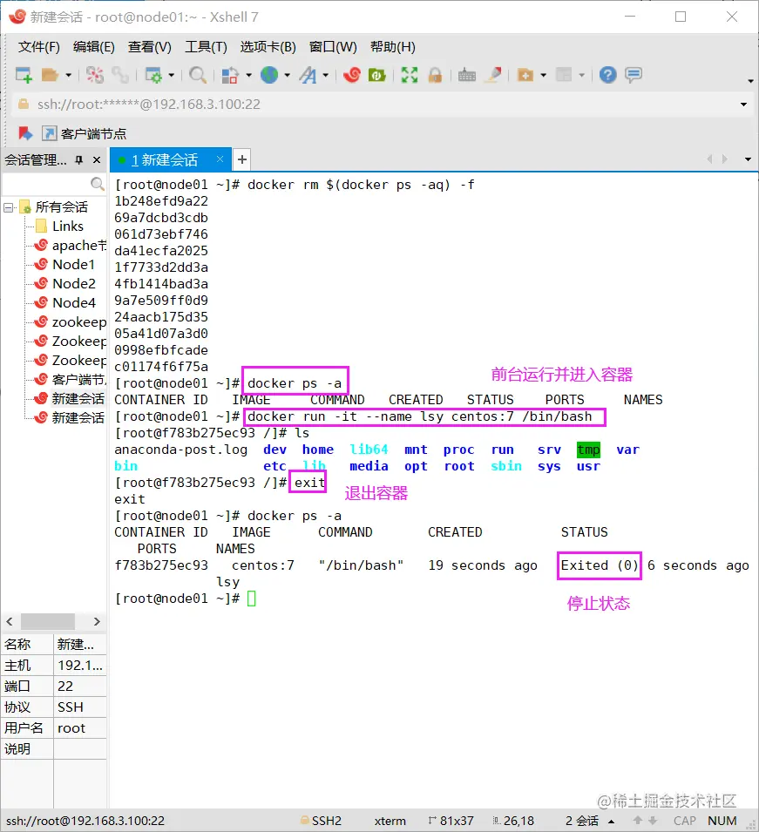759x832 pixels.
Task: Expand the Properties icon dropdown arrow
Action: [x=172, y=75]
